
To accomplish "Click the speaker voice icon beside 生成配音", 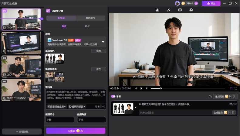I will click(210, 96).
